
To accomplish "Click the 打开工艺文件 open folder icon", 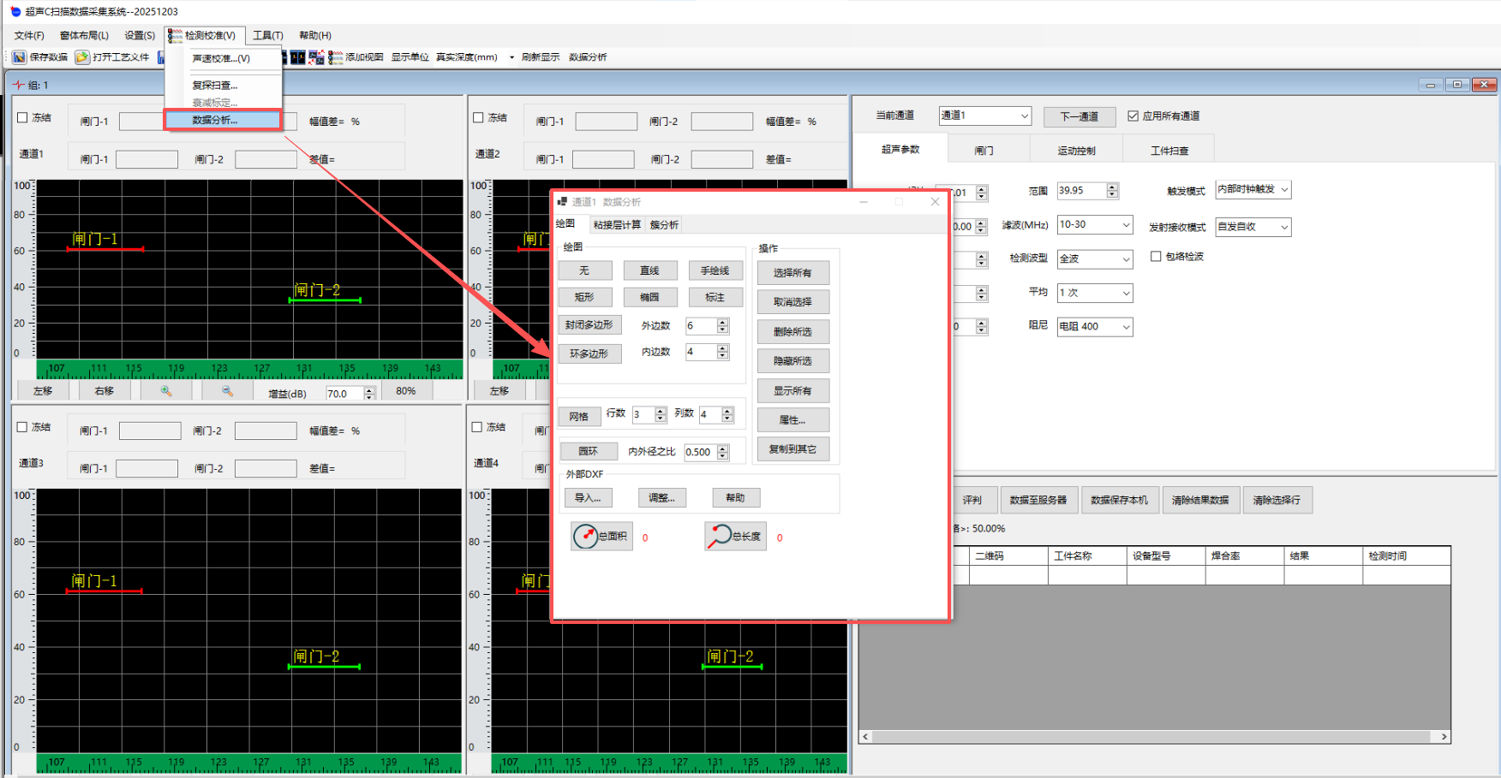I will (82, 57).
